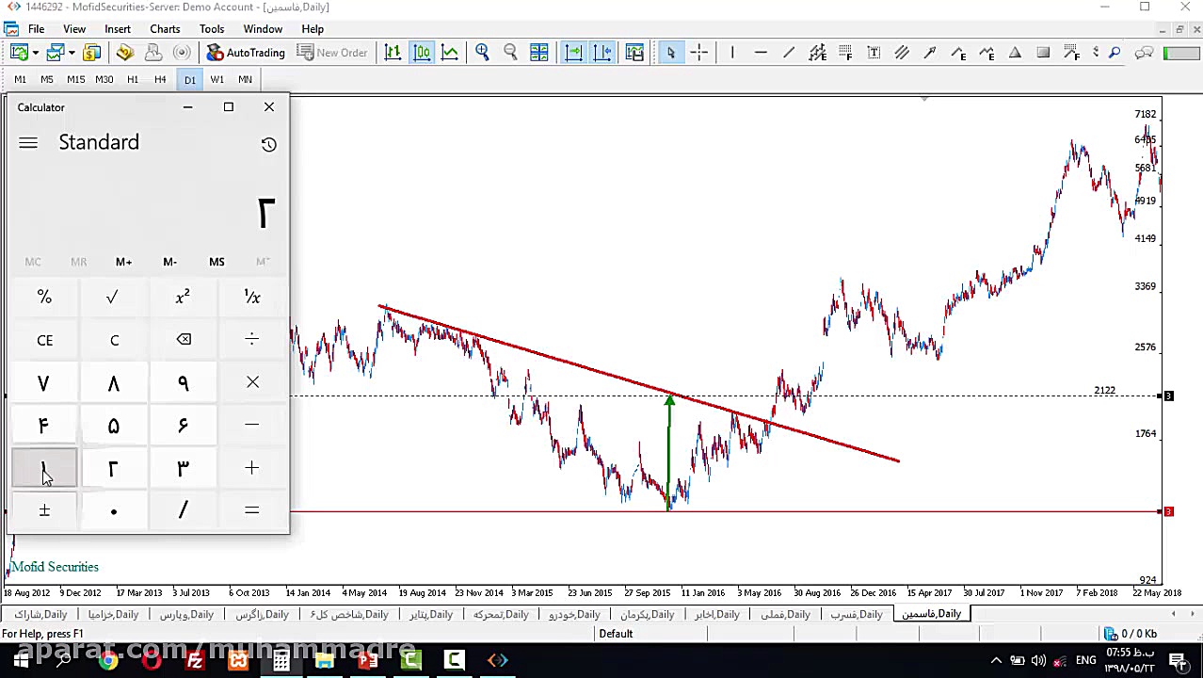Viewport: 1203px width, 678px height.
Task: Click Calculator plus-minus sign key
Action: pyautogui.click(x=44, y=510)
